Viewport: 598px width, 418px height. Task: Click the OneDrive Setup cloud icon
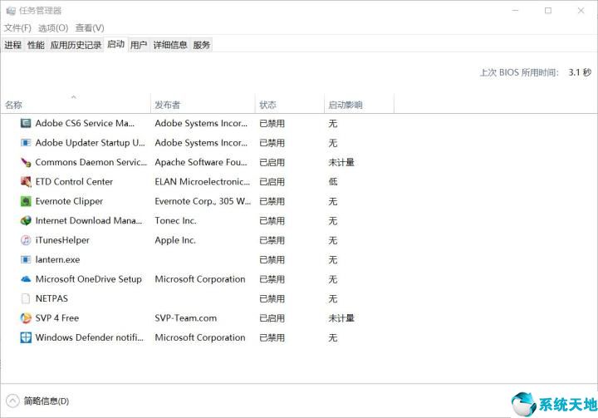[26, 279]
